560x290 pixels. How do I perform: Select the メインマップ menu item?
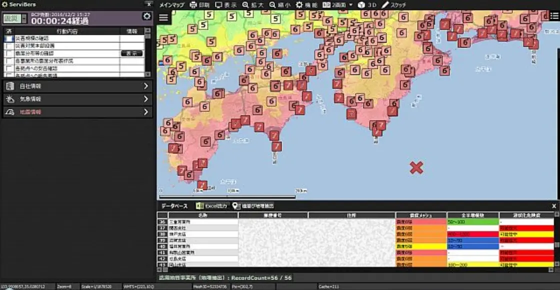click(x=171, y=4)
